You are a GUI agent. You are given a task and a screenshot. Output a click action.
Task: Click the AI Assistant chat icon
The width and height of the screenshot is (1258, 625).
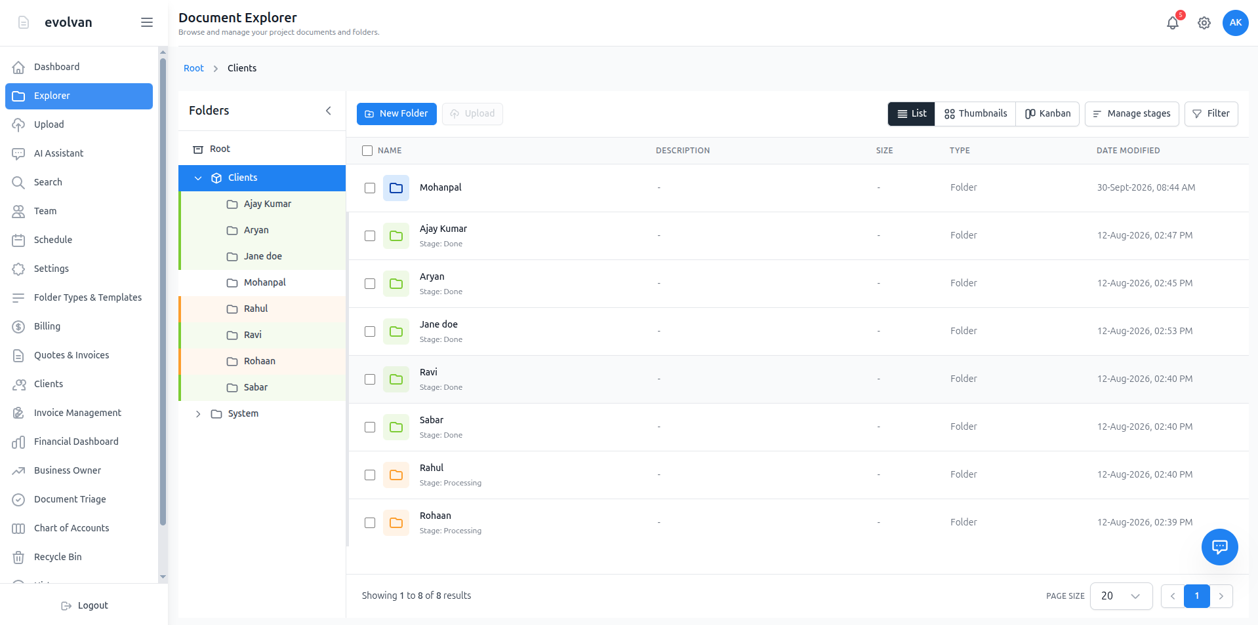tap(18, 154)
